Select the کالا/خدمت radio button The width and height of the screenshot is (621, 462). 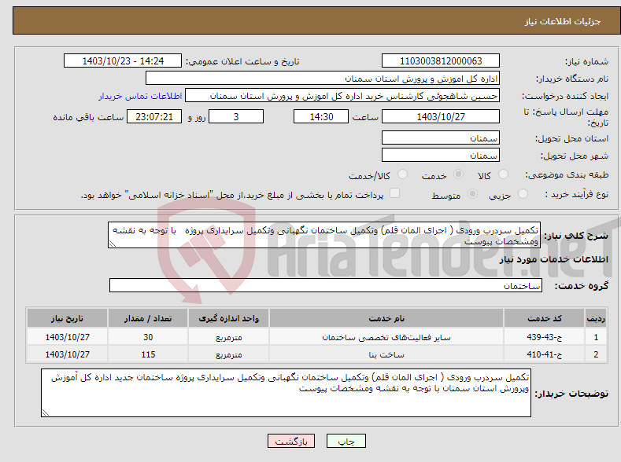(402, 174)
